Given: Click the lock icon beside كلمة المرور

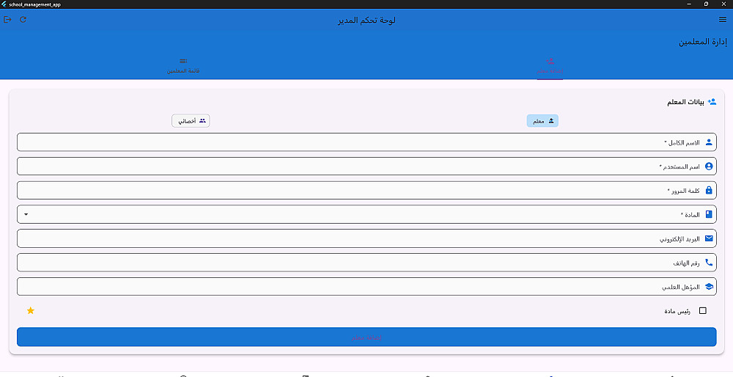Looking at the screenshot, I should coord(709,191).
